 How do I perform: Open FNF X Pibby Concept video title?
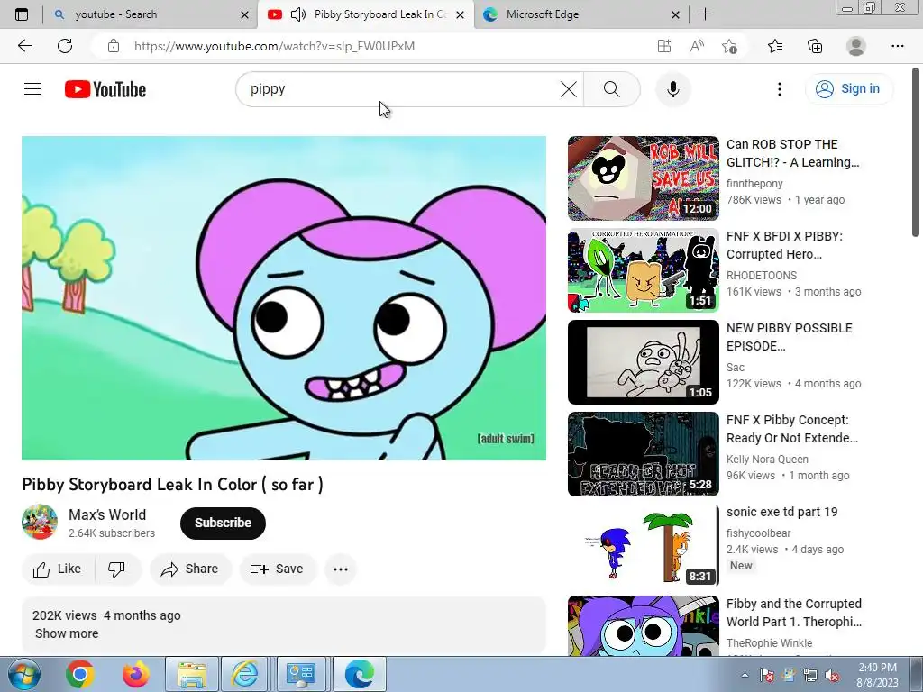(x=791, y=429)
